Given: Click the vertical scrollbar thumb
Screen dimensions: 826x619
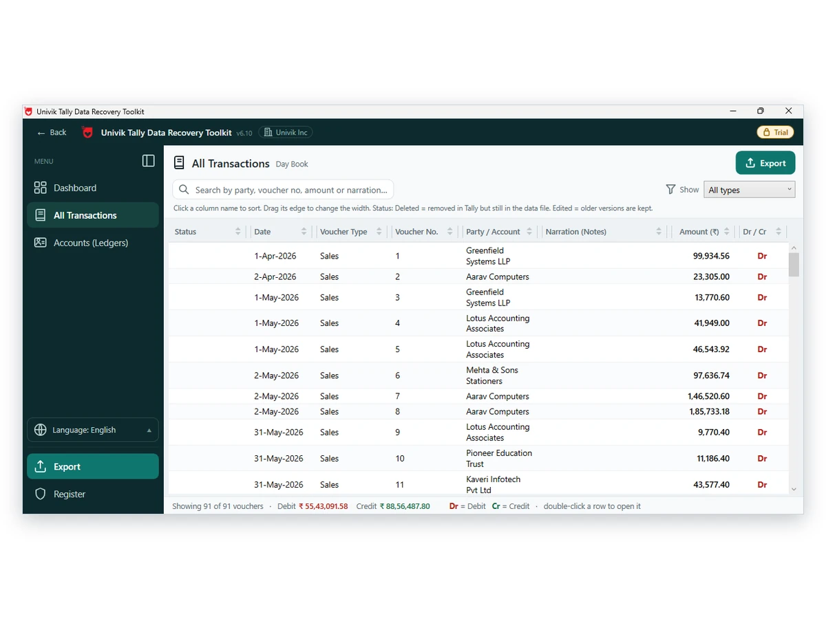Looking at the screenshot, I should (x=794, y=265).
